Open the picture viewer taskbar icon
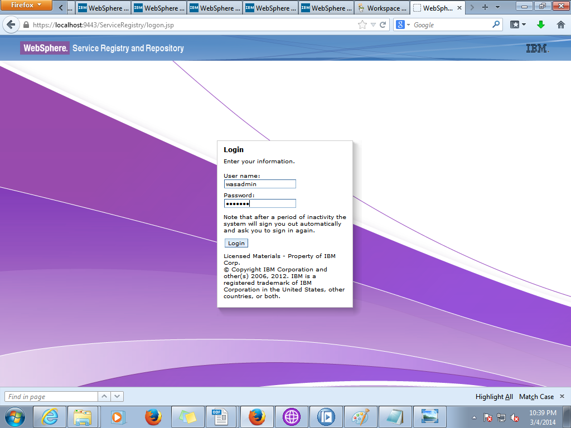 coord(430,417)
